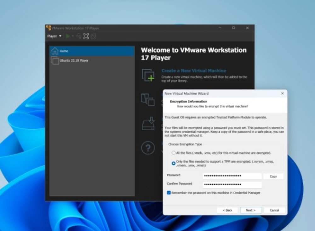Open the Player dropdown menu
Viewport: 315px width, 231px height.
(x=54, y=36)
